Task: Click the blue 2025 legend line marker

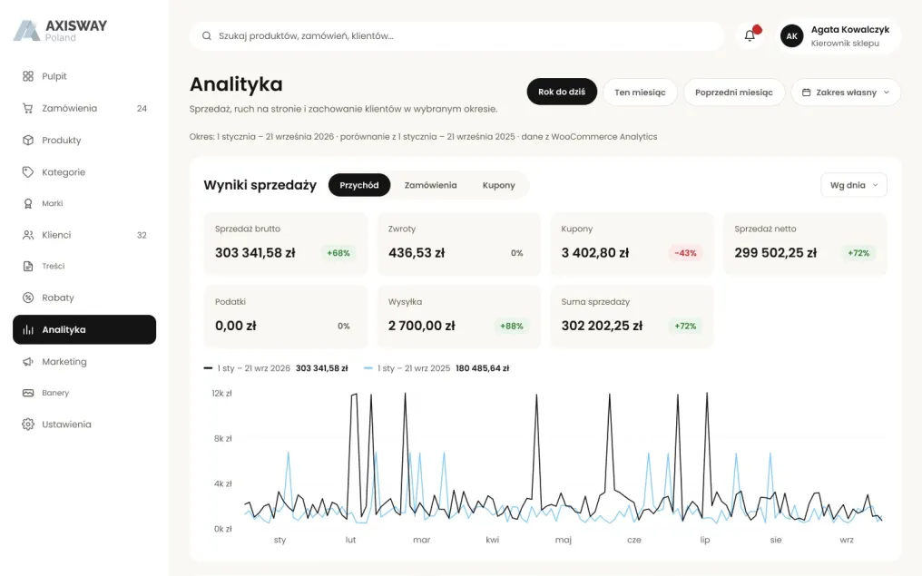Action: pos(368,368)
